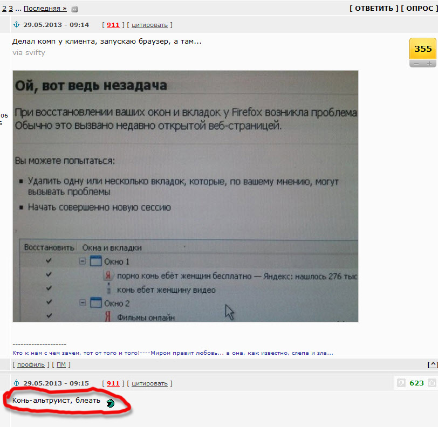Open the page jump dropdown beside Последняя
The width and height of the screenshot is (438, 427).
point(74,9)
